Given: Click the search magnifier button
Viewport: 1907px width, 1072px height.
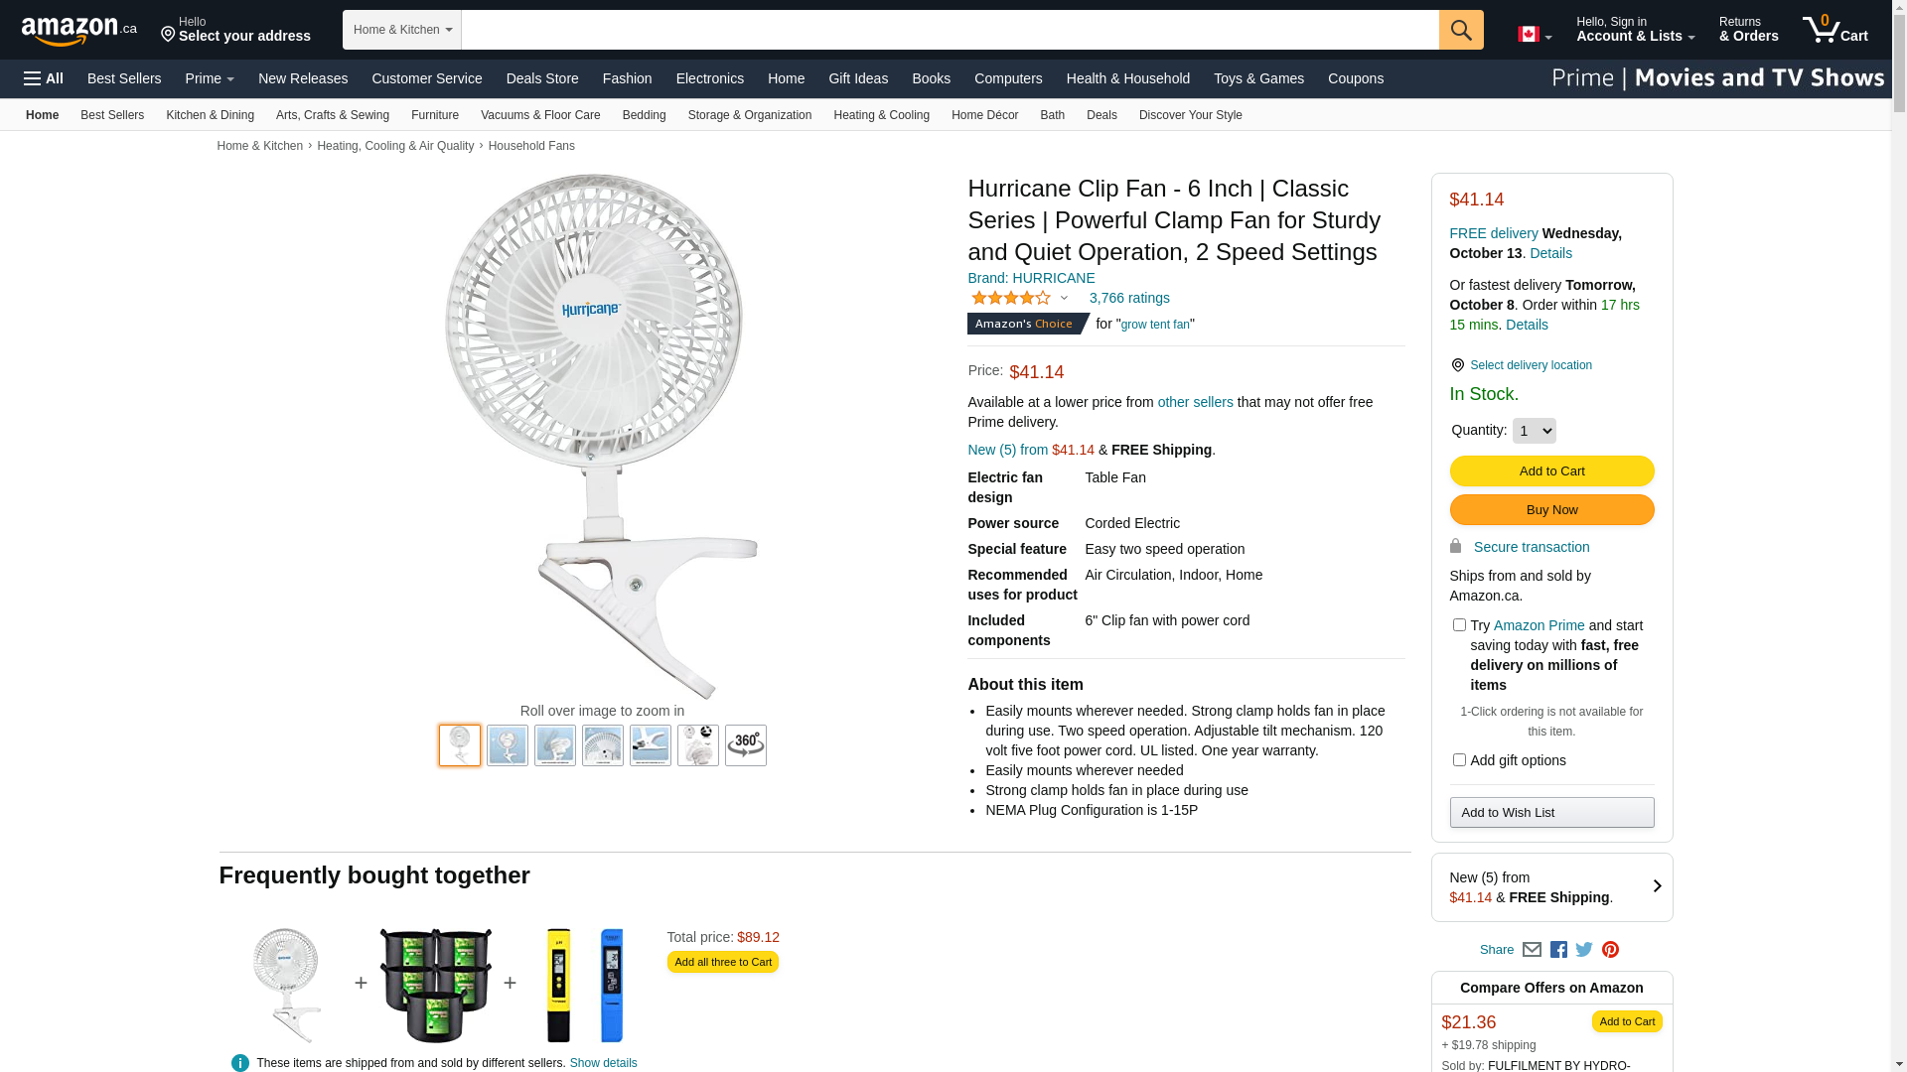Looking at the screenshot, I should [x=1461, y=30].
